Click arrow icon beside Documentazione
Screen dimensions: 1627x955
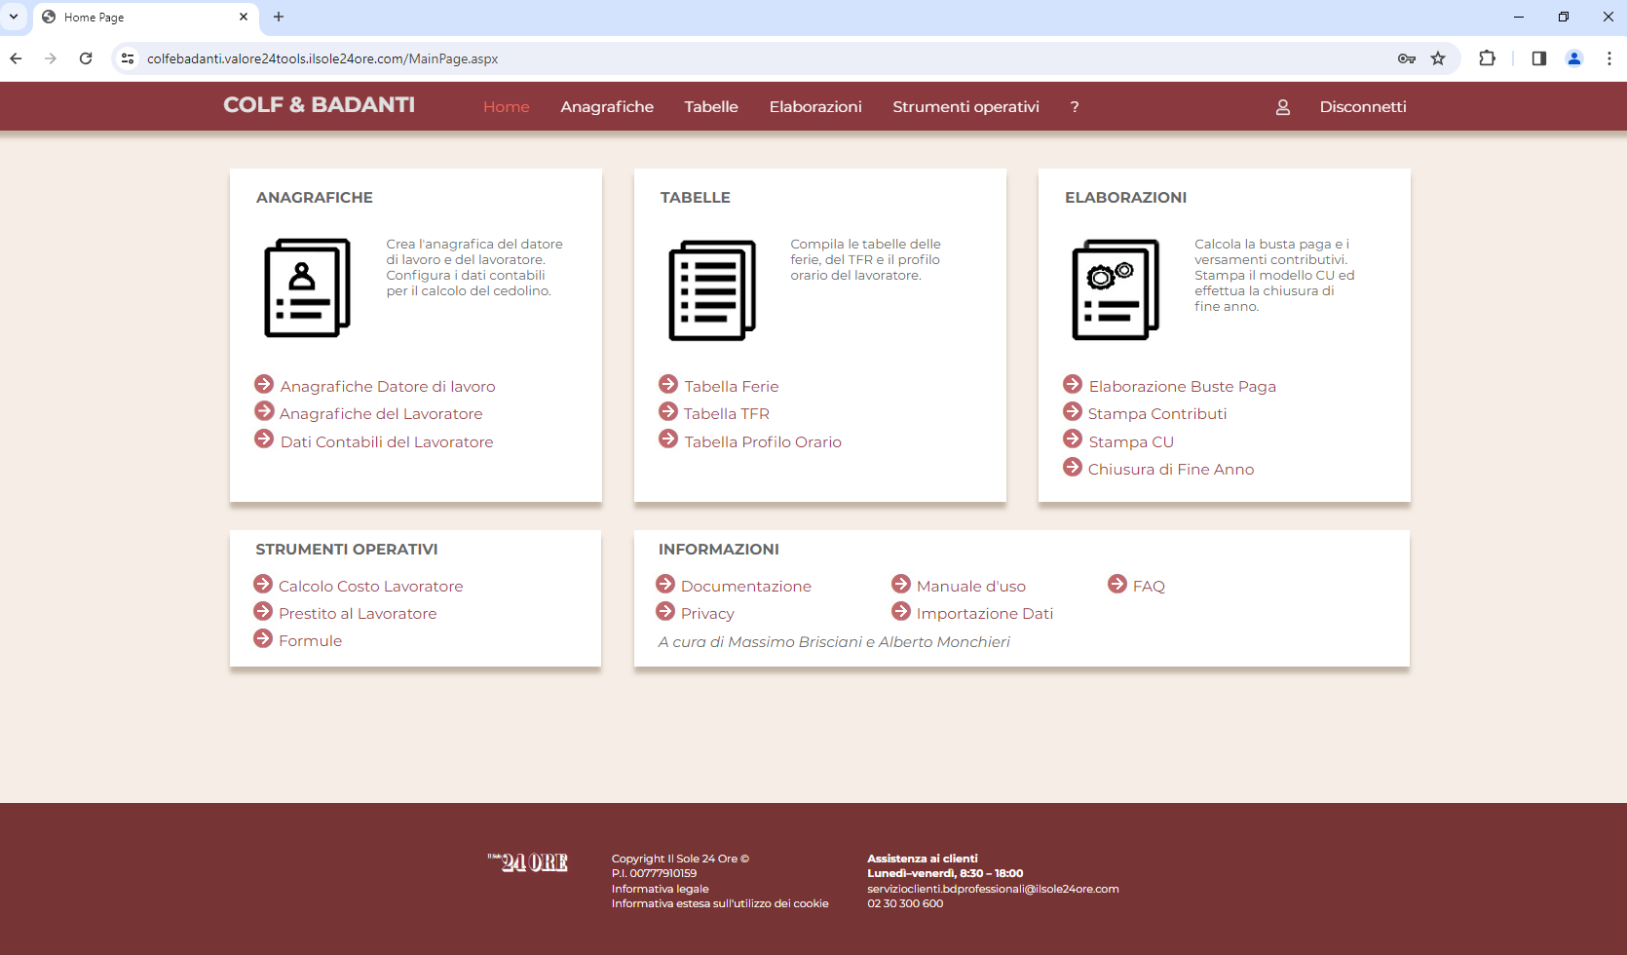click(665, 584)
